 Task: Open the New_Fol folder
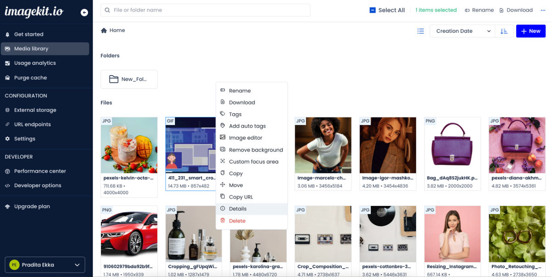coord(129,79)
